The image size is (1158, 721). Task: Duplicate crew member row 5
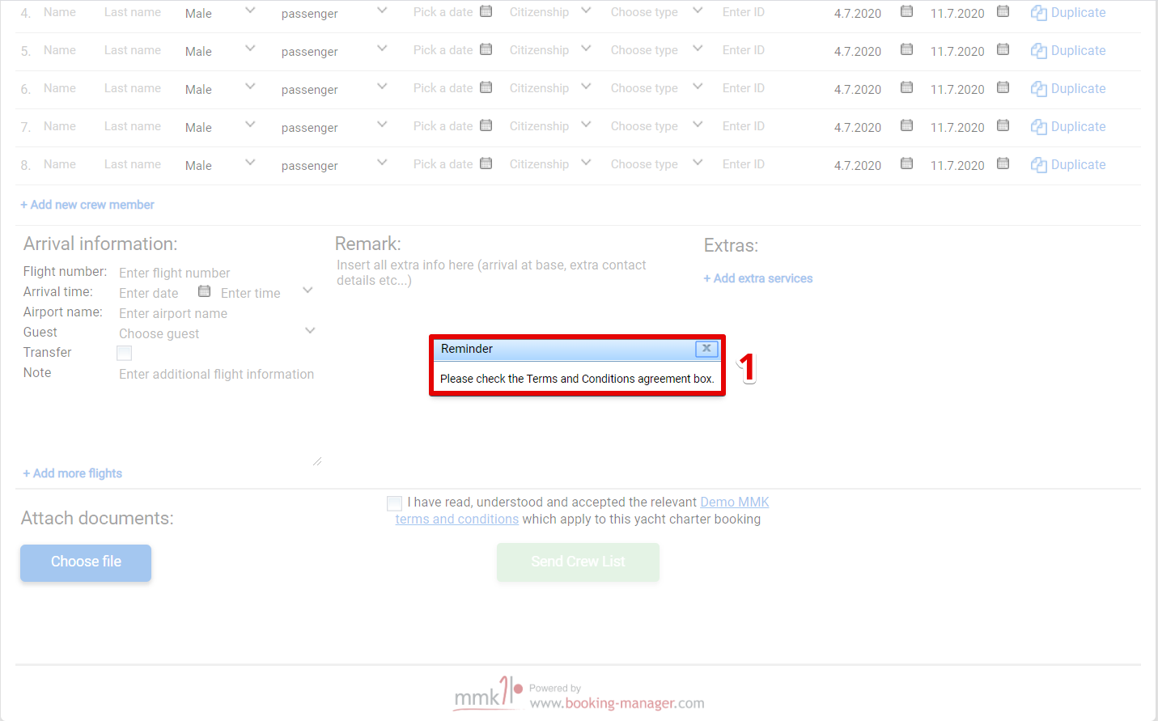click(x=1068, y=51)
